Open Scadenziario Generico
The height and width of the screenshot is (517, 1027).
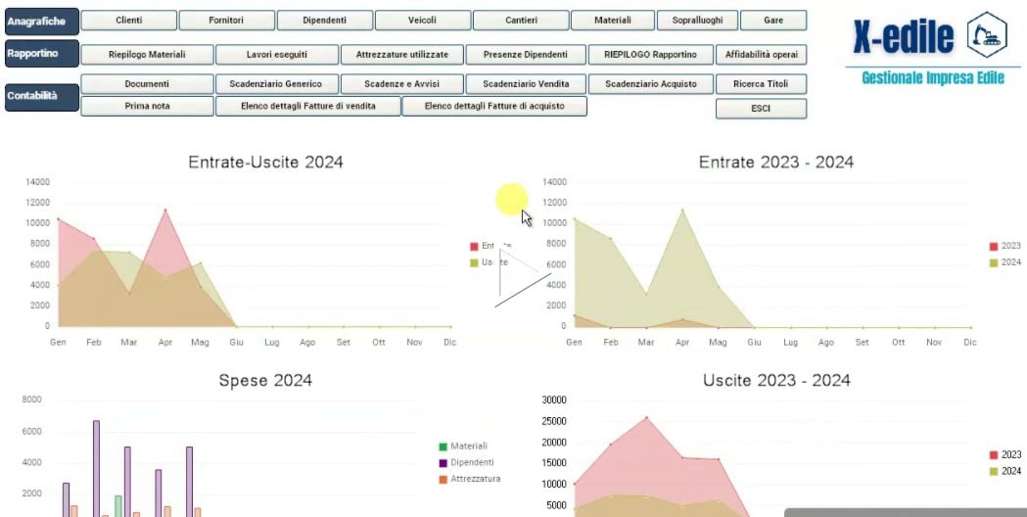click(277, 84)
